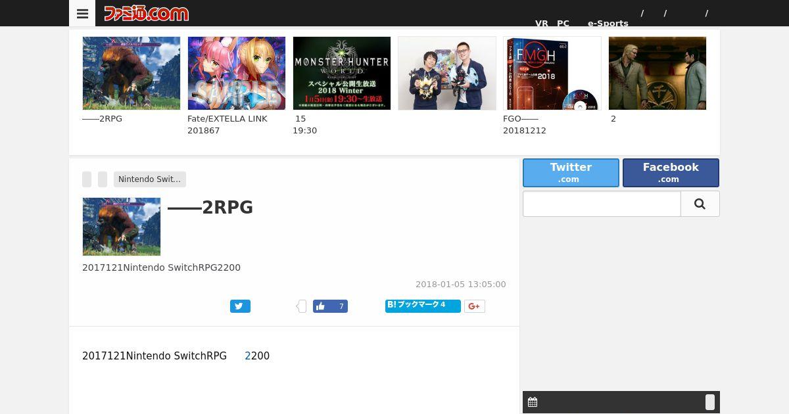Open the two men holding plushies thumbnail
789x414 pixels.
pyautogui.click(x=447, y=73)
